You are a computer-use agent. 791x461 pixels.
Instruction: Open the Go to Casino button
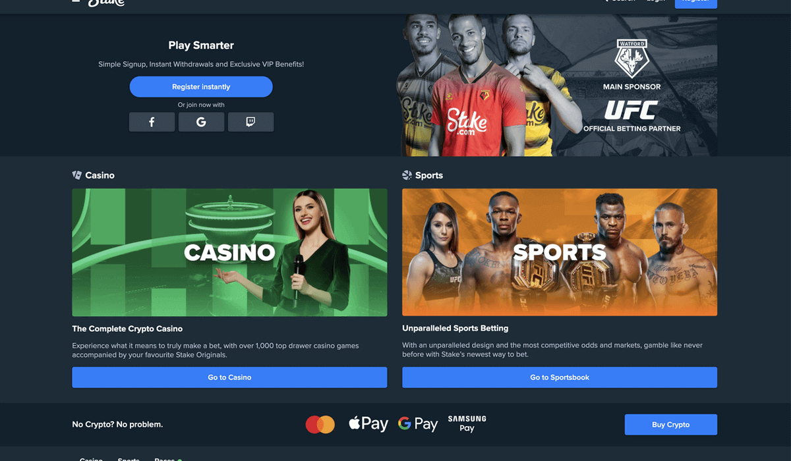229,377
